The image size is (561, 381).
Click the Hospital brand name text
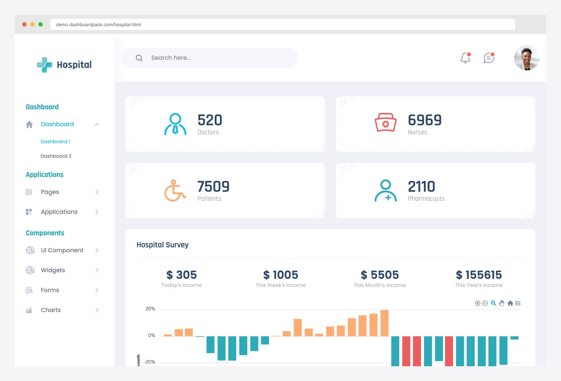tap(74, 65)
